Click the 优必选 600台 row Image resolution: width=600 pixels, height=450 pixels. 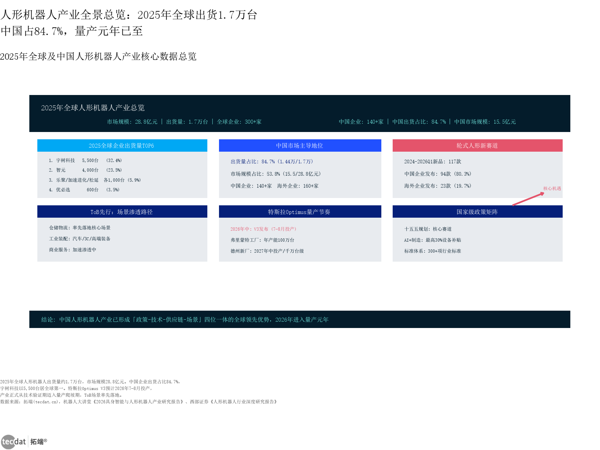tap(84, 190)
